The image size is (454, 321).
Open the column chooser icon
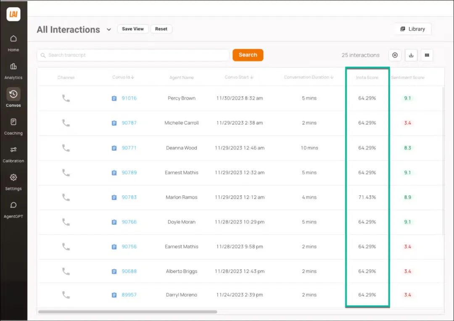pos(427,55)
